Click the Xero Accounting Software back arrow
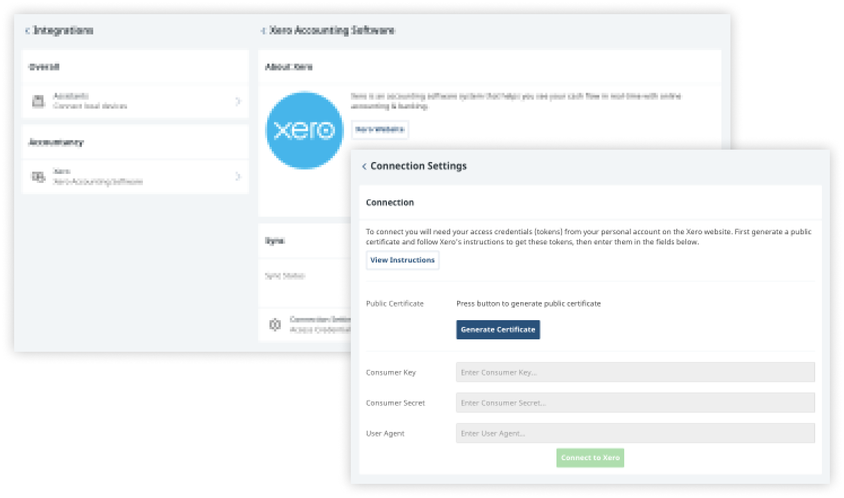Viewport: 844px width, 498px height. pyautogui.click(x=263, y=30)
